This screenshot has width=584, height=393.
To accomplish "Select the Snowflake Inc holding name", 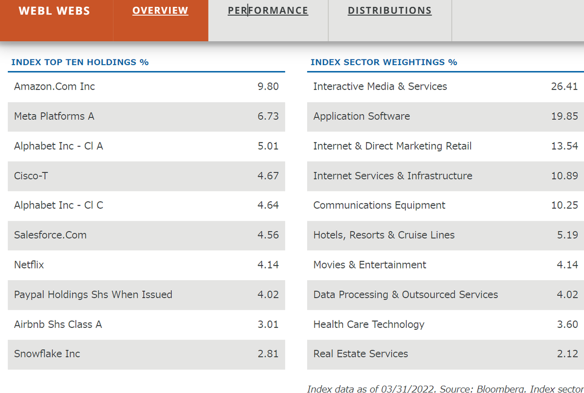I will click(x=47, y=354).
